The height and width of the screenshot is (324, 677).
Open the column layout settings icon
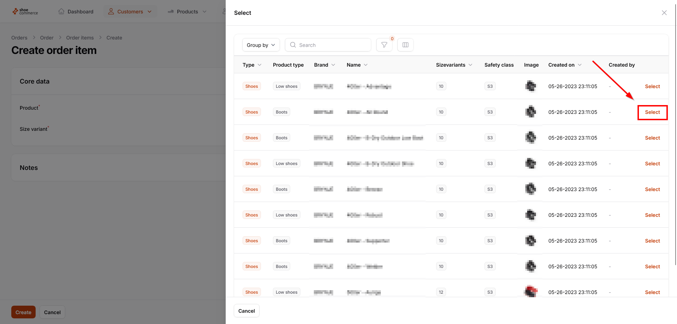[405, 45]
